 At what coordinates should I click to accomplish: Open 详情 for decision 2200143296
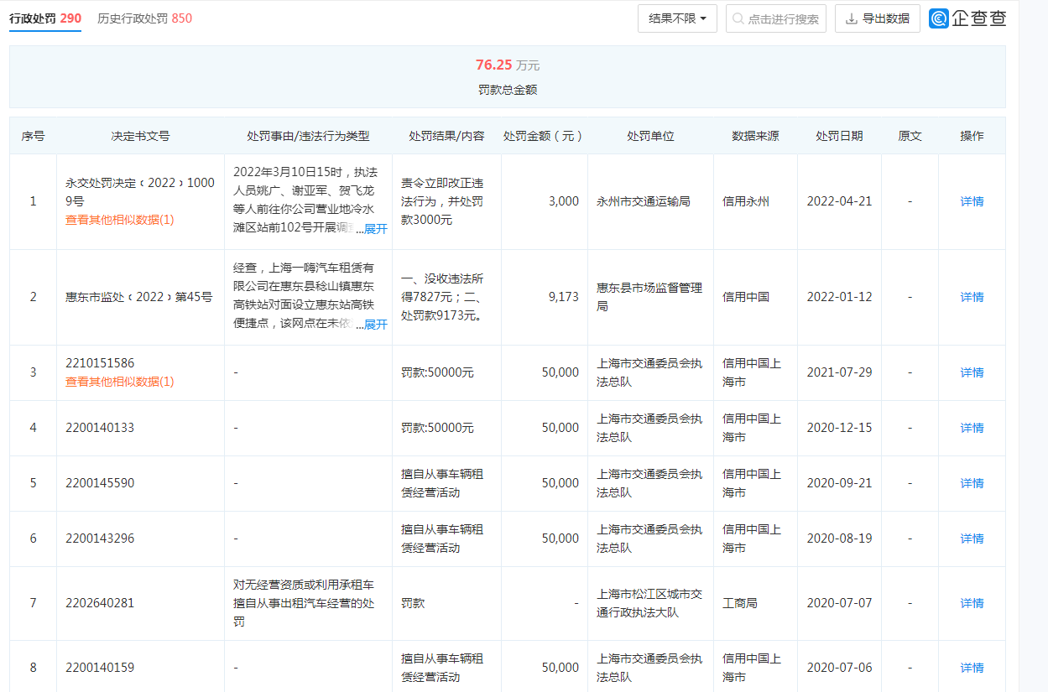pos(972,539)
